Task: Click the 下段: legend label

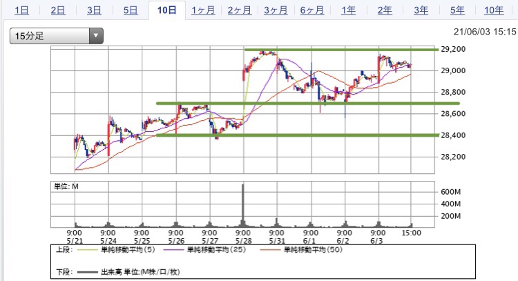Action: pos(64,273)
